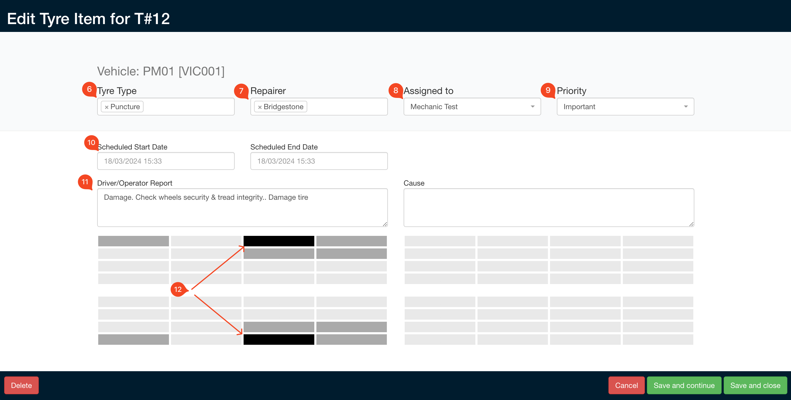791x400 pixels.
Task: Open the Priority dropdown arrow
Action: [x=686, y=107]
